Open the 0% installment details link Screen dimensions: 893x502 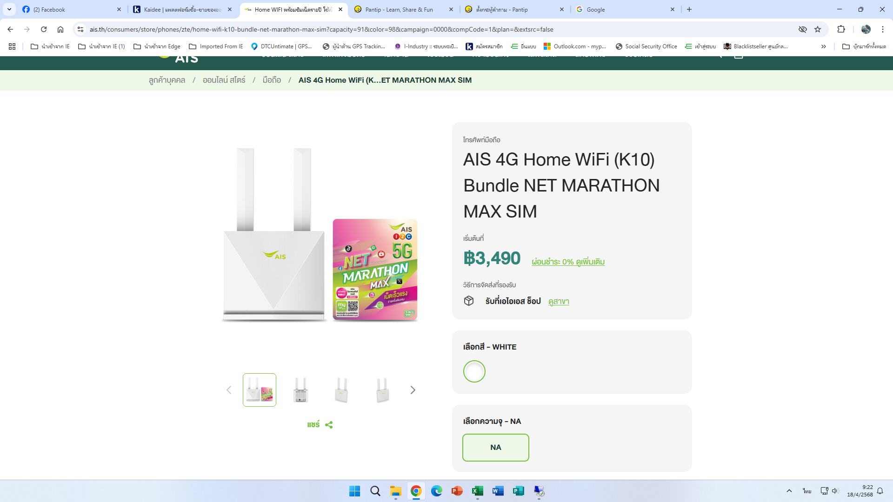point(568,262)
